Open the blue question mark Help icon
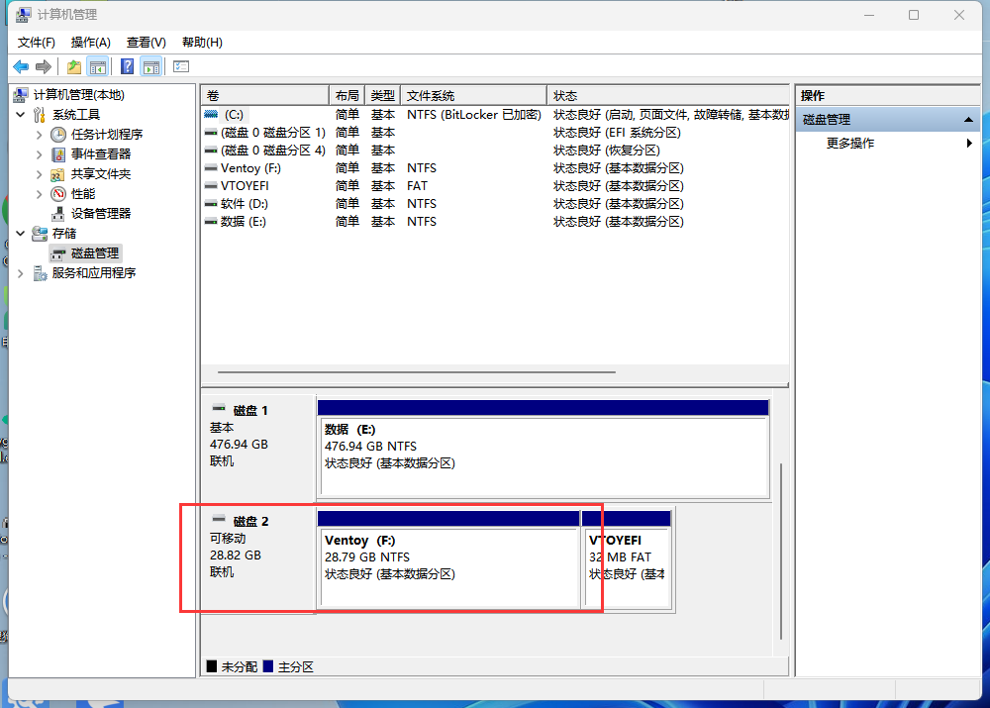Image resolution: width=990 pixels, height=708 pixels. click(x=127, y=66)
